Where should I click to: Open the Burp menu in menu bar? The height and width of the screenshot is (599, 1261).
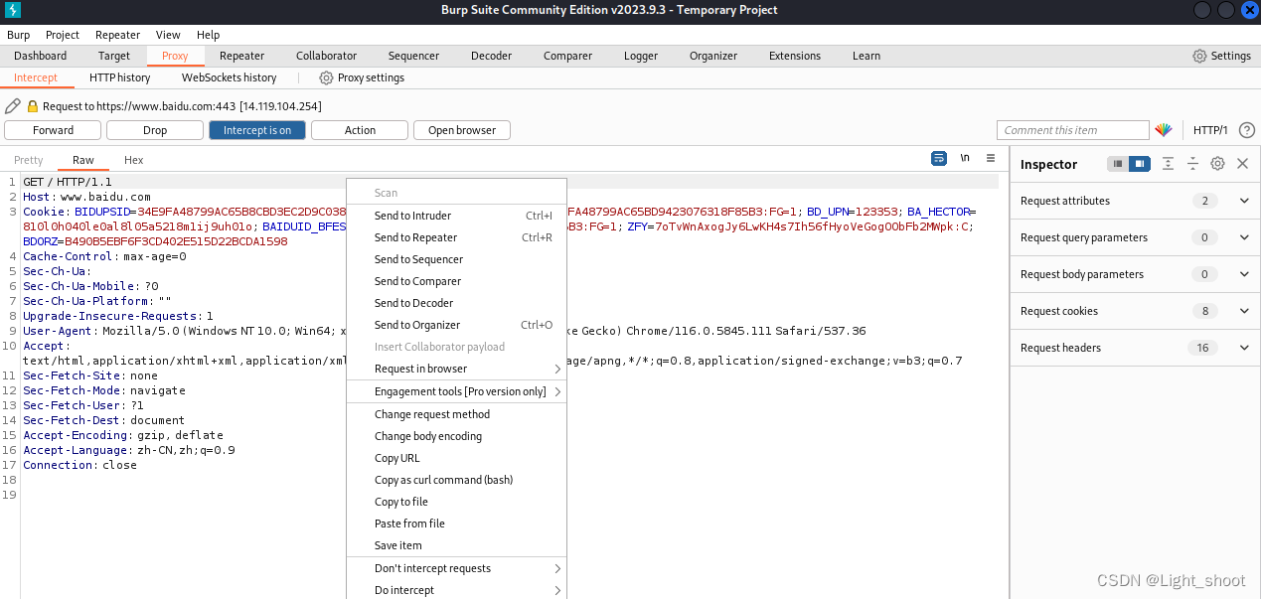tap(19, 35)
